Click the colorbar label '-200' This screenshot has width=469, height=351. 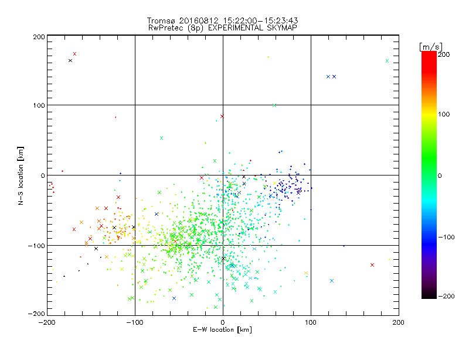(446, 296)
